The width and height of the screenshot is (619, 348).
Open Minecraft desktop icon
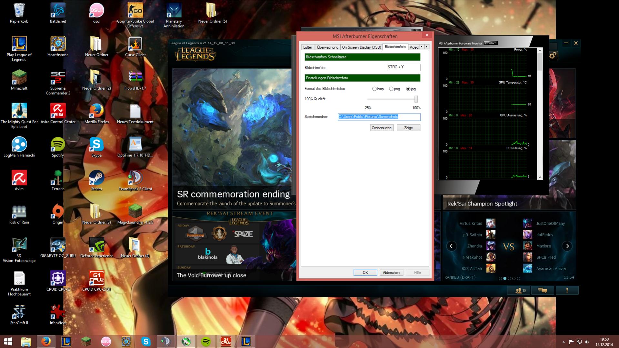pos(19,80)
